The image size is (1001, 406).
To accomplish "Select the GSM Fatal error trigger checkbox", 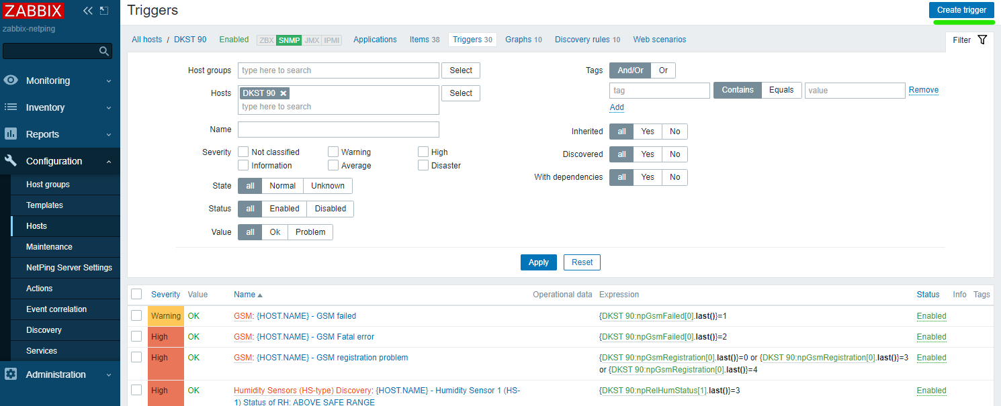I will click(136, 336).
